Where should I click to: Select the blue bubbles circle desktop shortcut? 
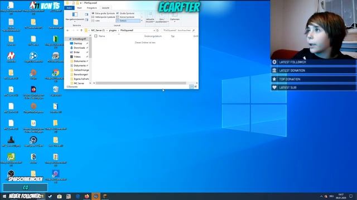(33, 56)
